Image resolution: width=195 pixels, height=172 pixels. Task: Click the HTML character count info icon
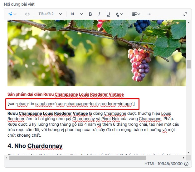pyautogui.click(x=186, y=164)
